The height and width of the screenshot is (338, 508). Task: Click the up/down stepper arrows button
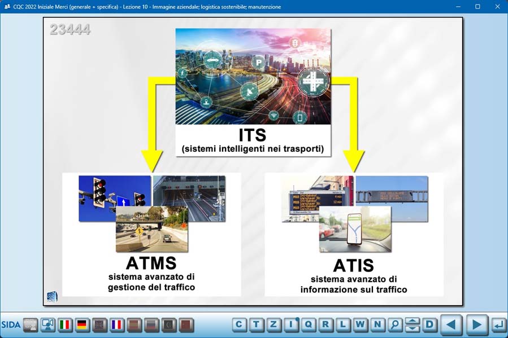413,324
